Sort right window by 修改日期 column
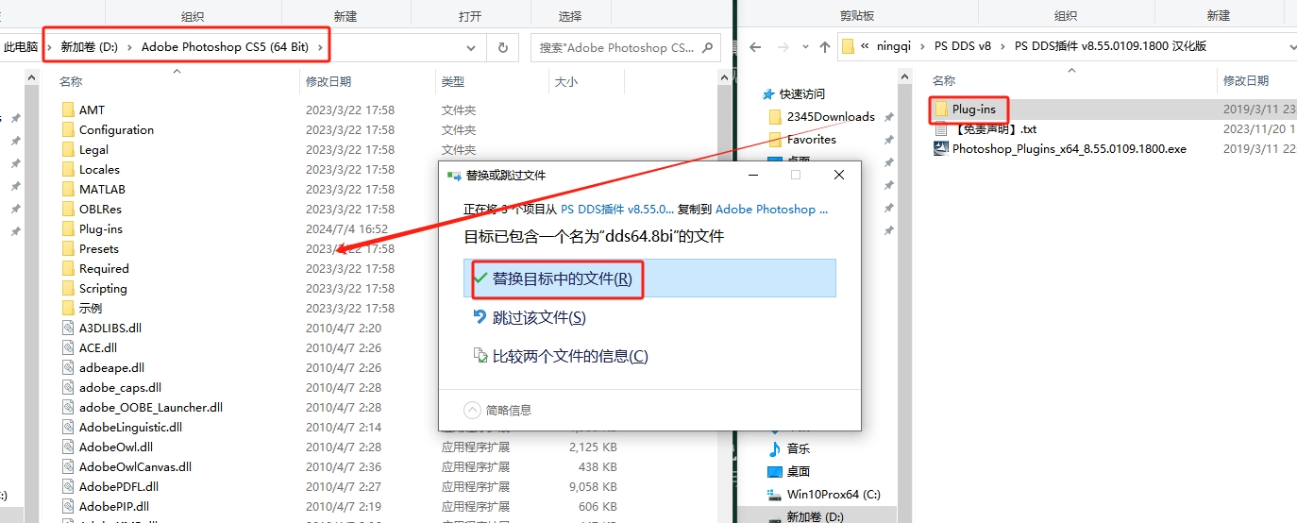This screenshot has width=1297, height=523. click(1246, 81)
